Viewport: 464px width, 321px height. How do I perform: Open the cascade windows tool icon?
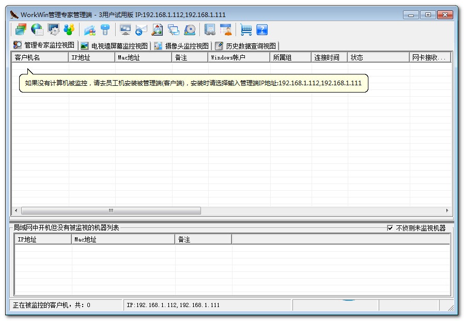tap(21, 29)
